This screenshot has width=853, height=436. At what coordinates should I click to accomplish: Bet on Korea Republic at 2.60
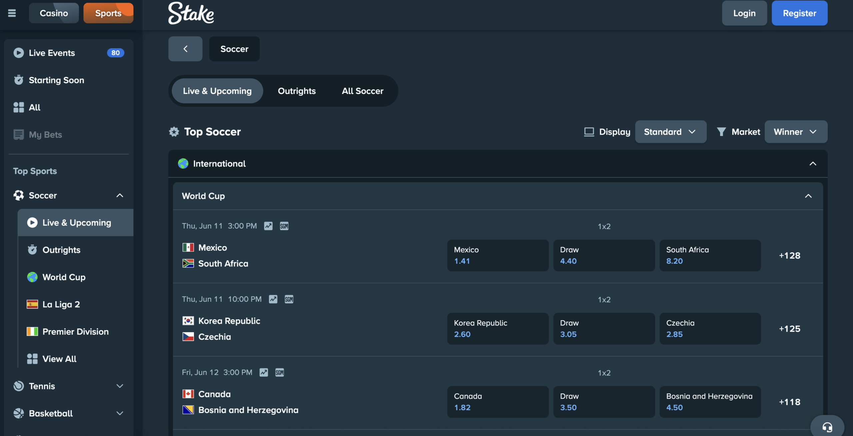[x=498, y=328]
